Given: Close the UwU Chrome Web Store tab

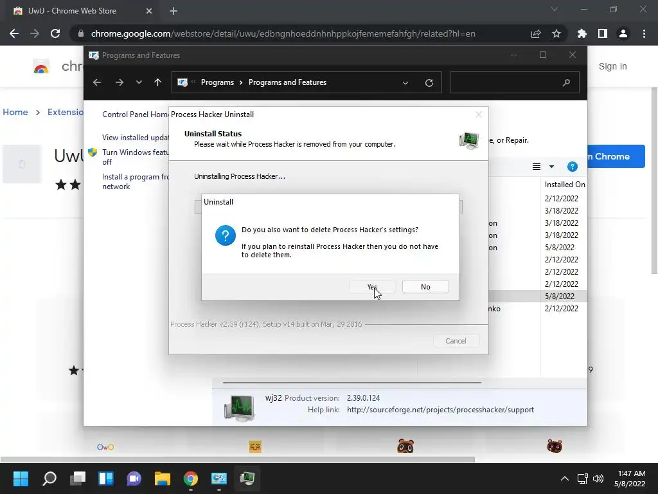Looking at the screenshot, I should pyautogui.click(x=148, y=11).
